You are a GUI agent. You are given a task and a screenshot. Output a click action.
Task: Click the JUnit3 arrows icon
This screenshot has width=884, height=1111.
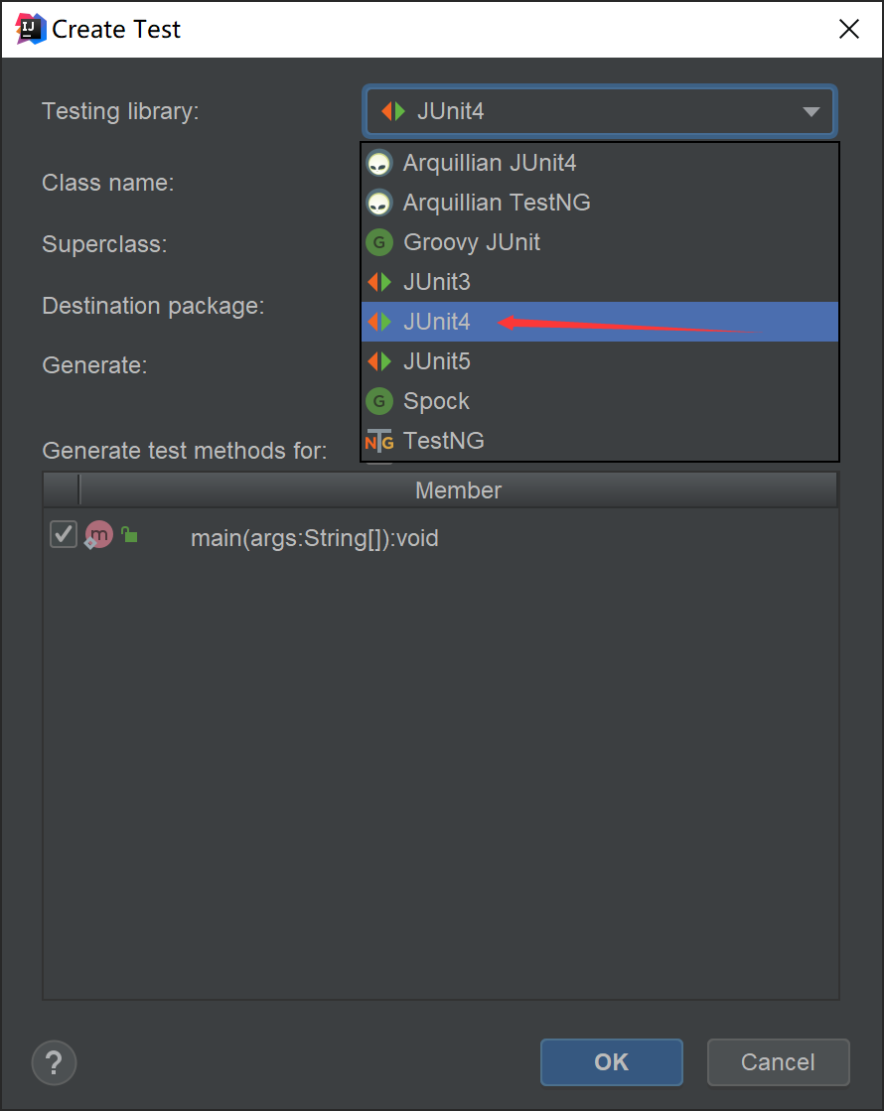pyautogui.click(x=378, y=282)
